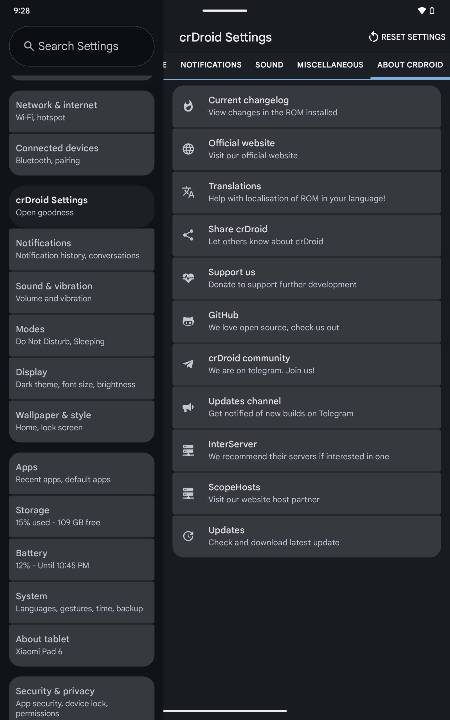450x720 pixels.
Task: Click the flame icon beside Current changelog
Action: [188, 106]
